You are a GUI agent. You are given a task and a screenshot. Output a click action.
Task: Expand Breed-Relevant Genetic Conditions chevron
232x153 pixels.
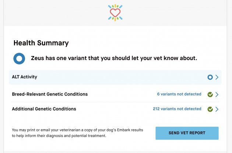(x=217, y=94)
